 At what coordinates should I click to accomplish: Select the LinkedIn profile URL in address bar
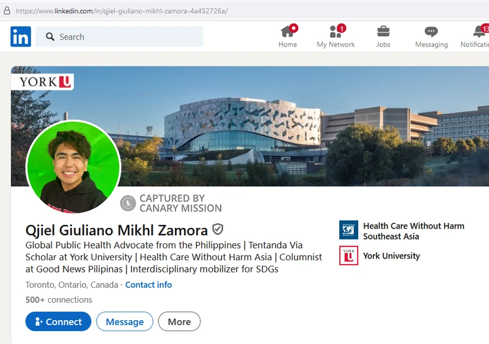click(x=122, y=11)
